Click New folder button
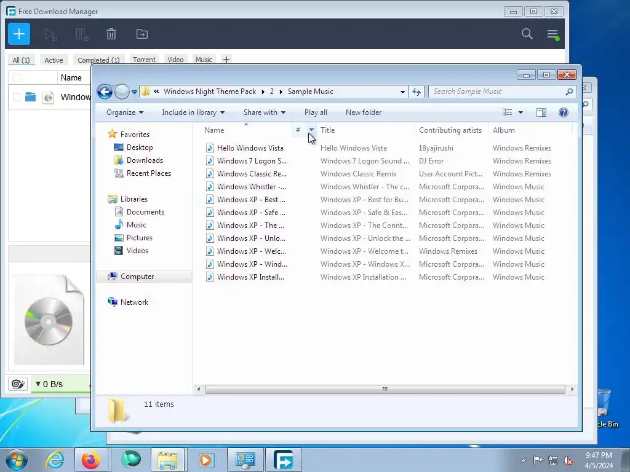The height and width of the screenshot is (472, 630). (364, 113)
